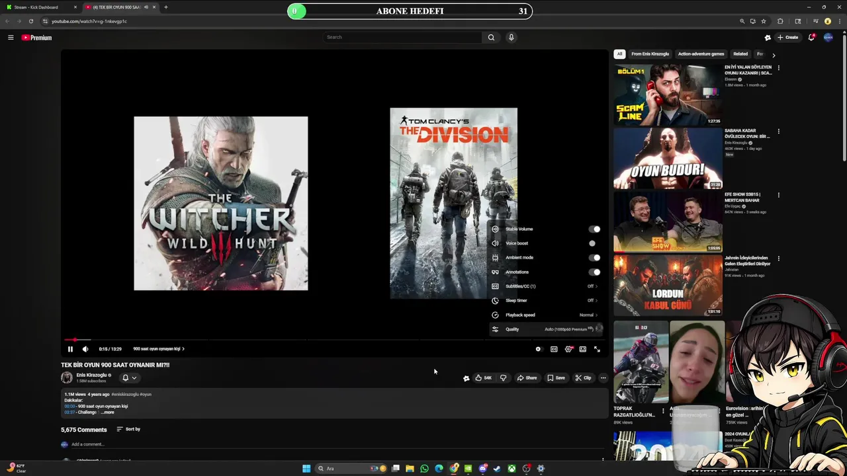Focus the YouTube search field
Screen dimensions: 847x476
(x=402, y=38)
